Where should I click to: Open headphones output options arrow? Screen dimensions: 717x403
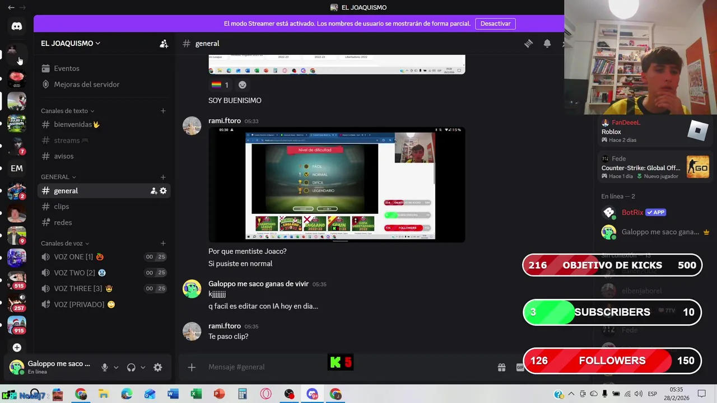tap(143, 367)
